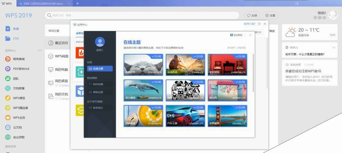Image resolution: width=342 pixels, height=153 pixels.
Task: Click the round user avatar at top right
Action: click(x=333, y=15)
